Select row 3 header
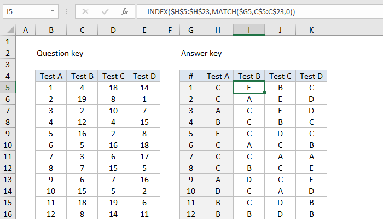This screenshot has width=383, height=219. 8,65
